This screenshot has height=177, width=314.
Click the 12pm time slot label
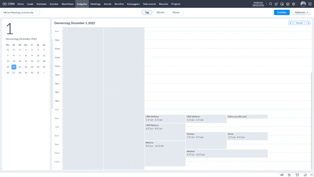point(57,66)
